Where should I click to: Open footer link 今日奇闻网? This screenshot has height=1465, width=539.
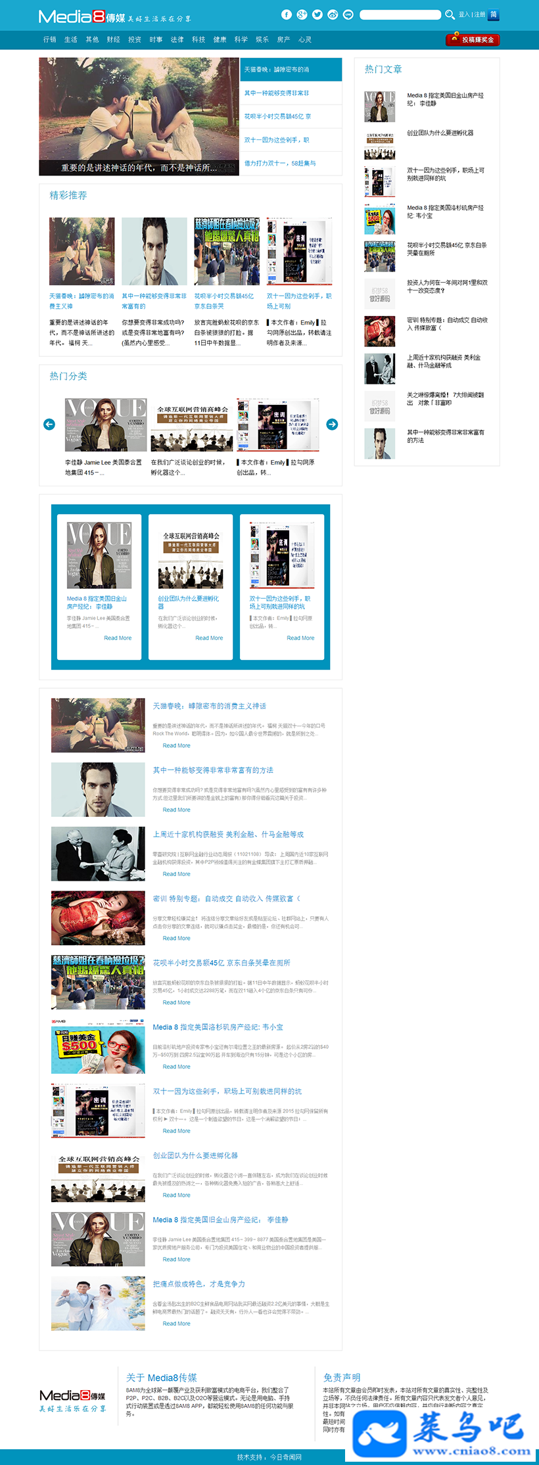[286, 1457]
